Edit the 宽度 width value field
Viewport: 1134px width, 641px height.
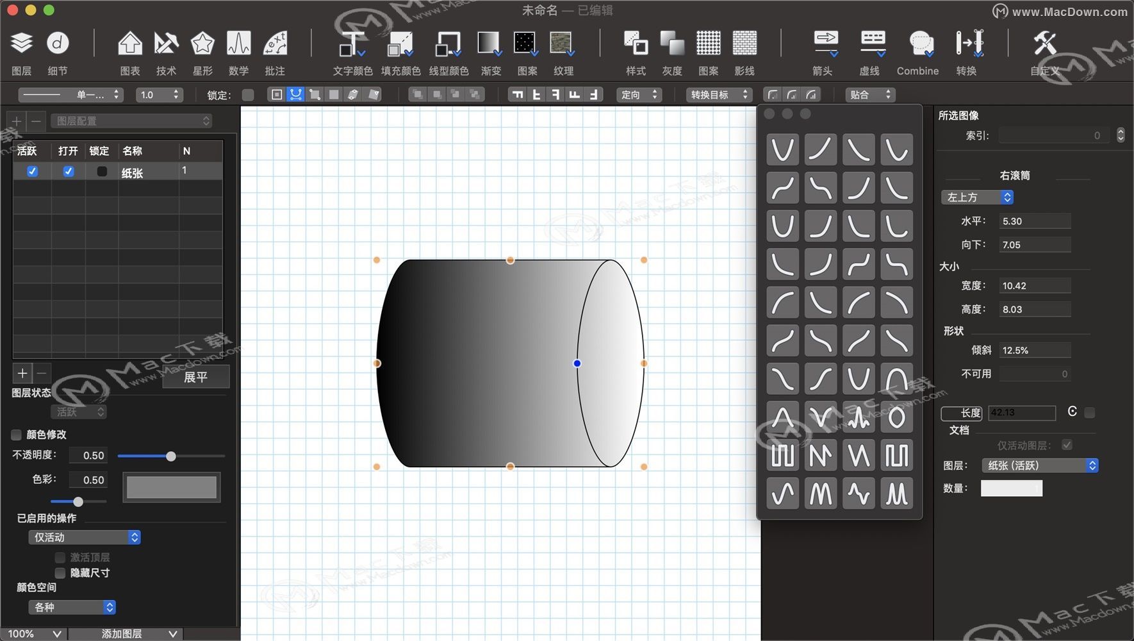click(x=1035, y=286)
